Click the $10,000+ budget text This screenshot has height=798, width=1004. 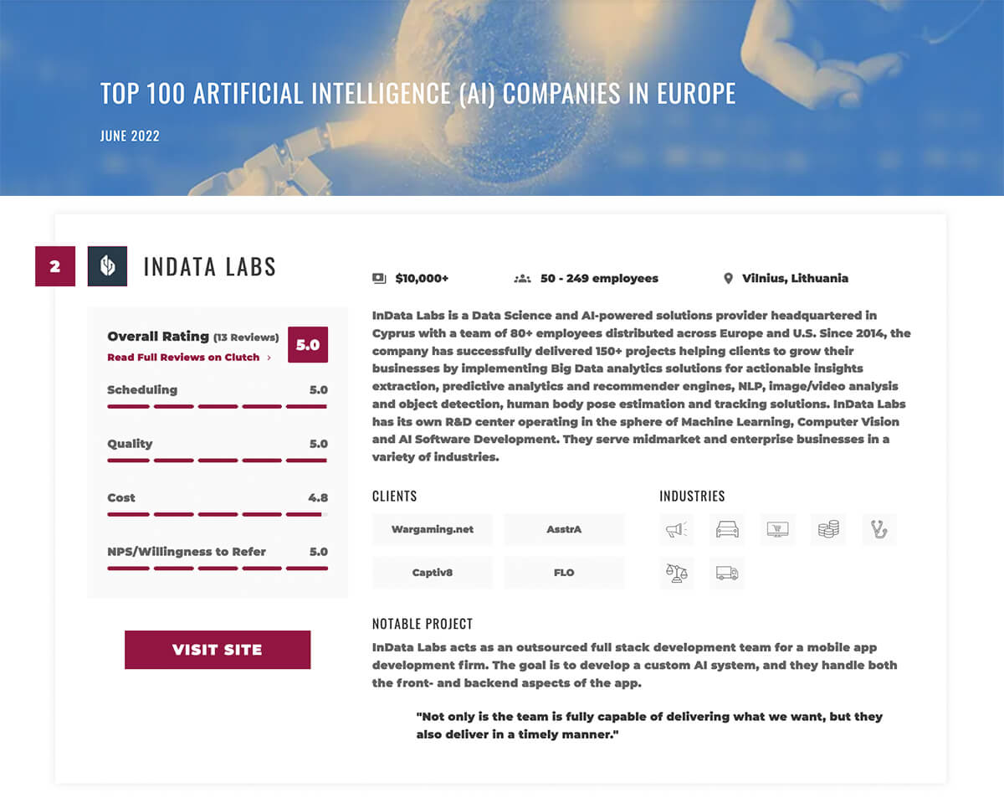[x=422, y=278]
